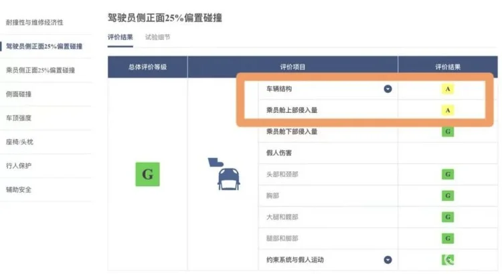Click the 车辆结构 row label
Viewport: 502px width, 274px height.
click(x=279, y=89)
